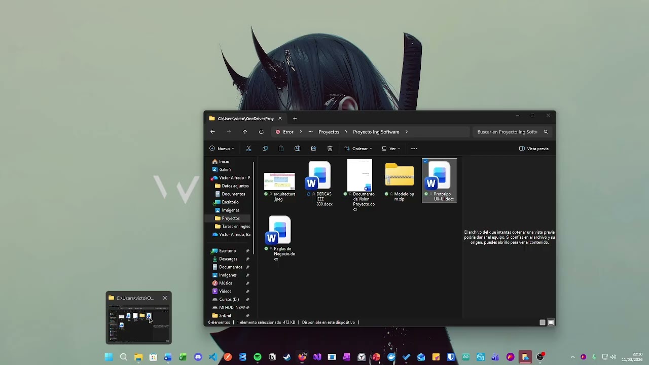Open Galería in the navigation pane
Image resolution: width=649 pixels, height=365 pixels.
click(225, 170)
